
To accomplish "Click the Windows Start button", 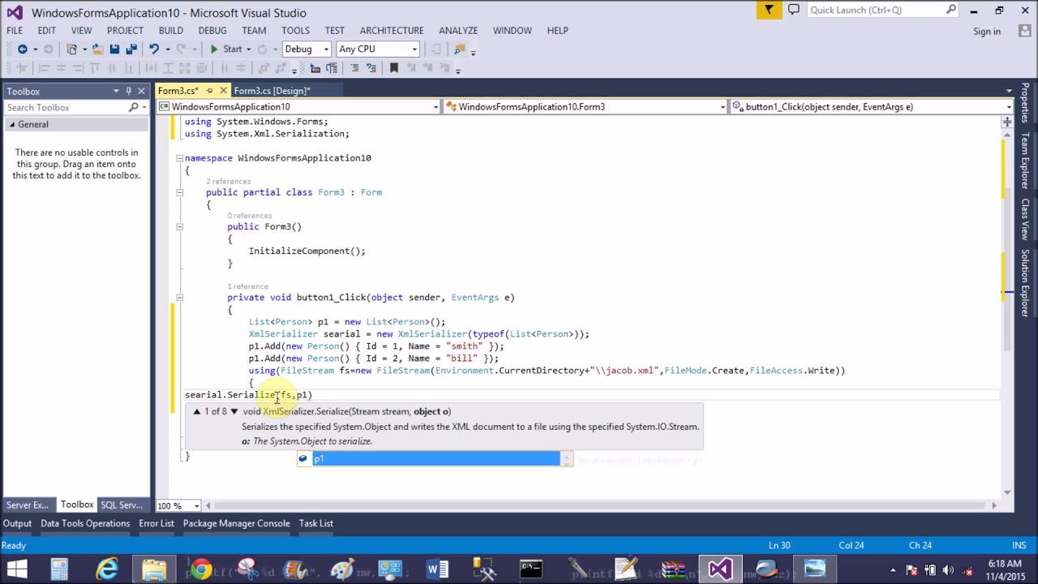I will coord(17,569).
